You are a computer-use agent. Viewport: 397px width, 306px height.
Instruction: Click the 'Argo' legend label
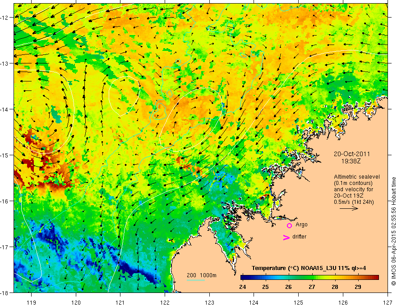301,225
